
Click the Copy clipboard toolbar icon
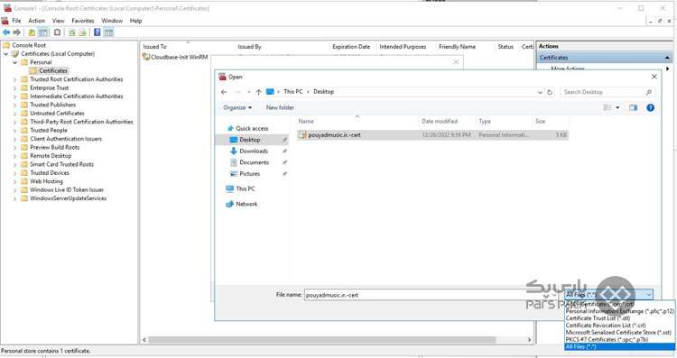pyautogui.click(x=57, y=32)
